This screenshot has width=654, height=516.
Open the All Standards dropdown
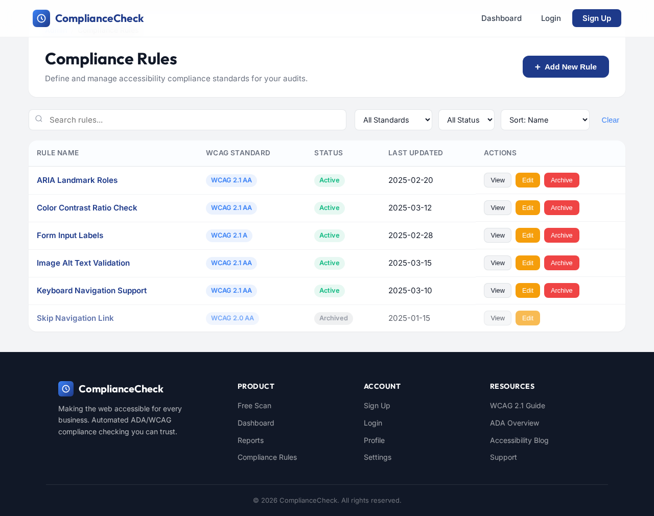click(393, 120)
